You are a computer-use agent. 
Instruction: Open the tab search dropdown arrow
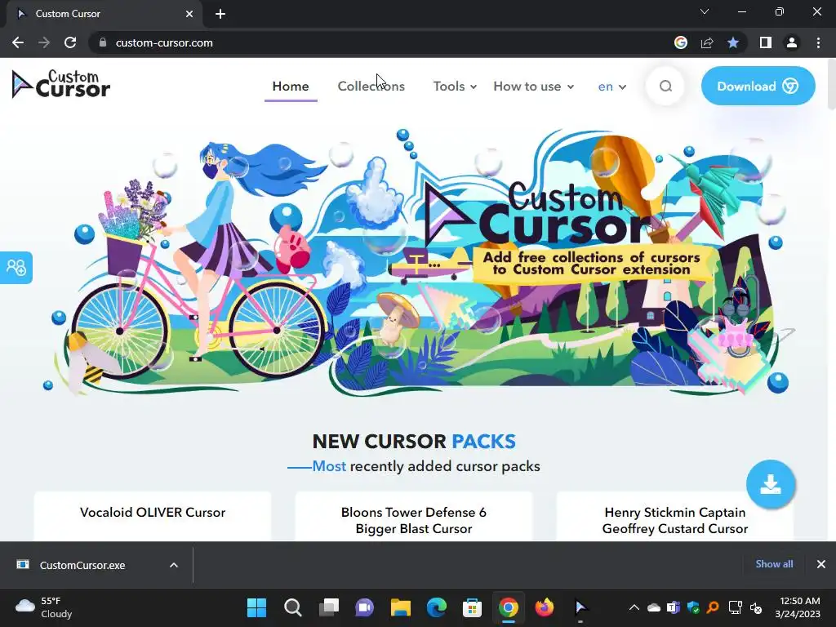(705, 11)
